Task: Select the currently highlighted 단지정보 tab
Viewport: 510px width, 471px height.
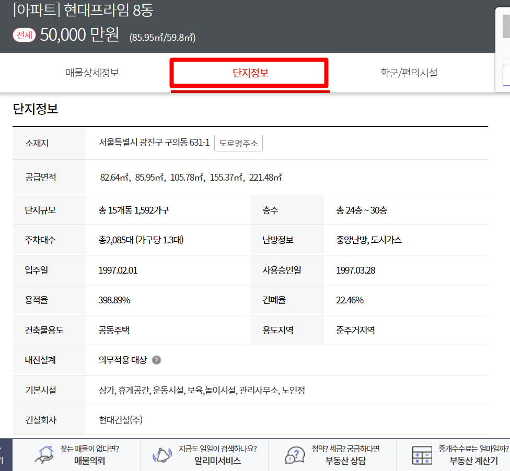Action: [249, 73]
